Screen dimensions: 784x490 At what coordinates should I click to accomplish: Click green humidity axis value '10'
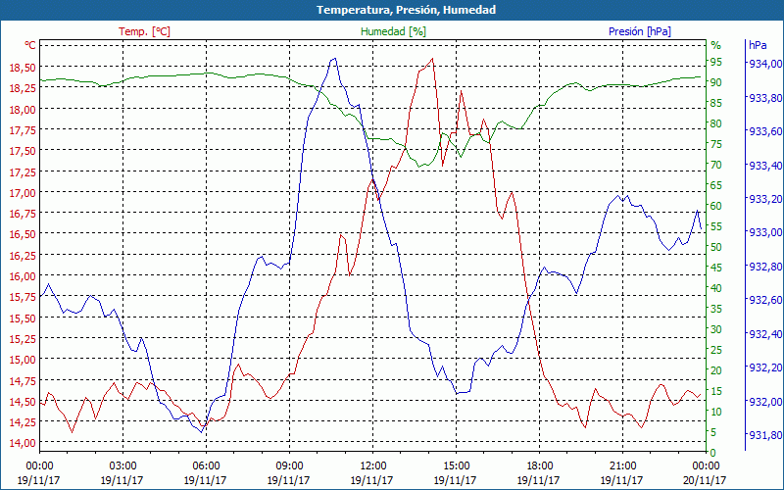coord(716,412)
